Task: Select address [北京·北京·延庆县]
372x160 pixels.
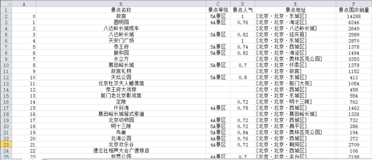Action: pos(296,34)
